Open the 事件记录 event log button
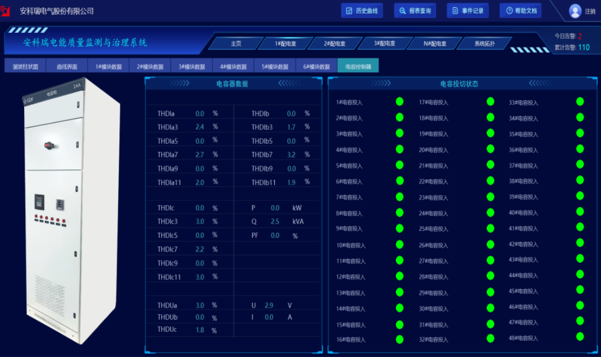The image size is (601, 357). click(467, 11)
